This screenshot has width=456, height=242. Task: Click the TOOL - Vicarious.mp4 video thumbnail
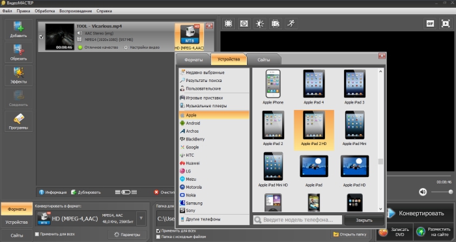tap(59, 37)
